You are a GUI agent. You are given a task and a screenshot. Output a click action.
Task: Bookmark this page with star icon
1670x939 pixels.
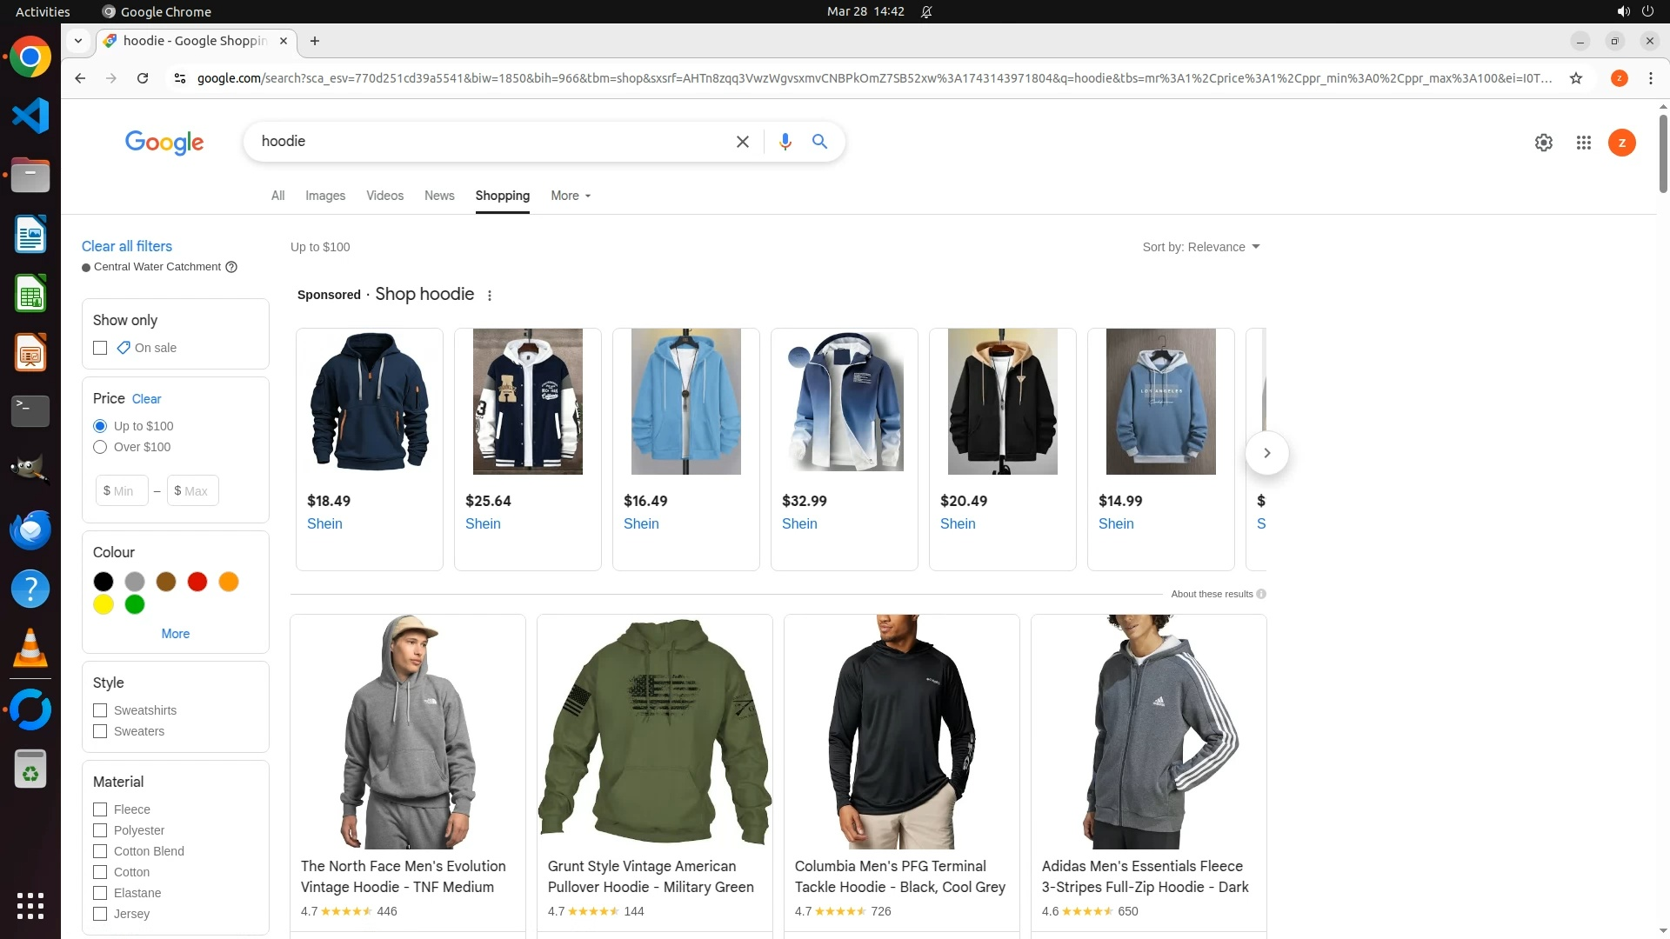coord(1575,78)
